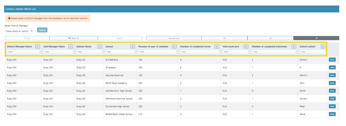346x126 pixels.
Task: Click school contact John
Action: point(302,83)
